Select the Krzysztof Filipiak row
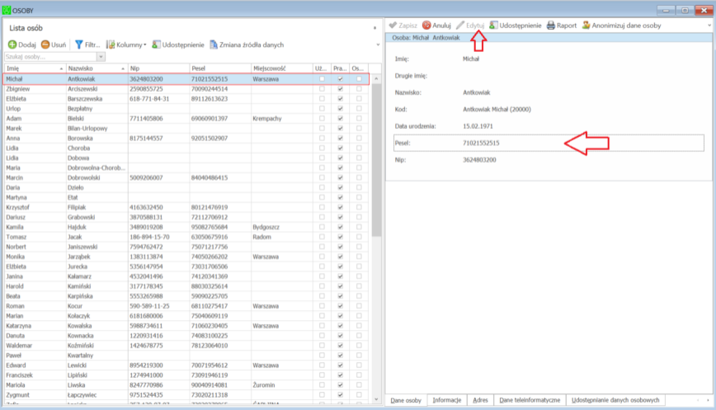This screenshot has width=716, height=410. click(186, 207)
